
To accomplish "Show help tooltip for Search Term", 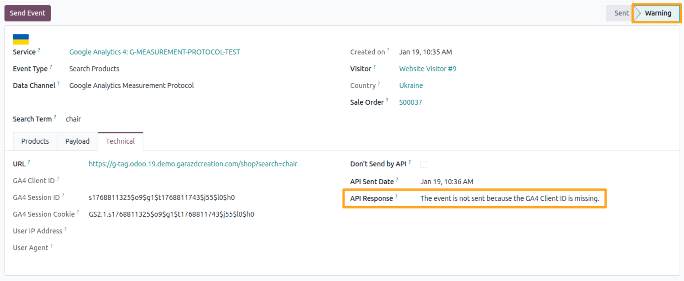I will [x=55, y=117].
